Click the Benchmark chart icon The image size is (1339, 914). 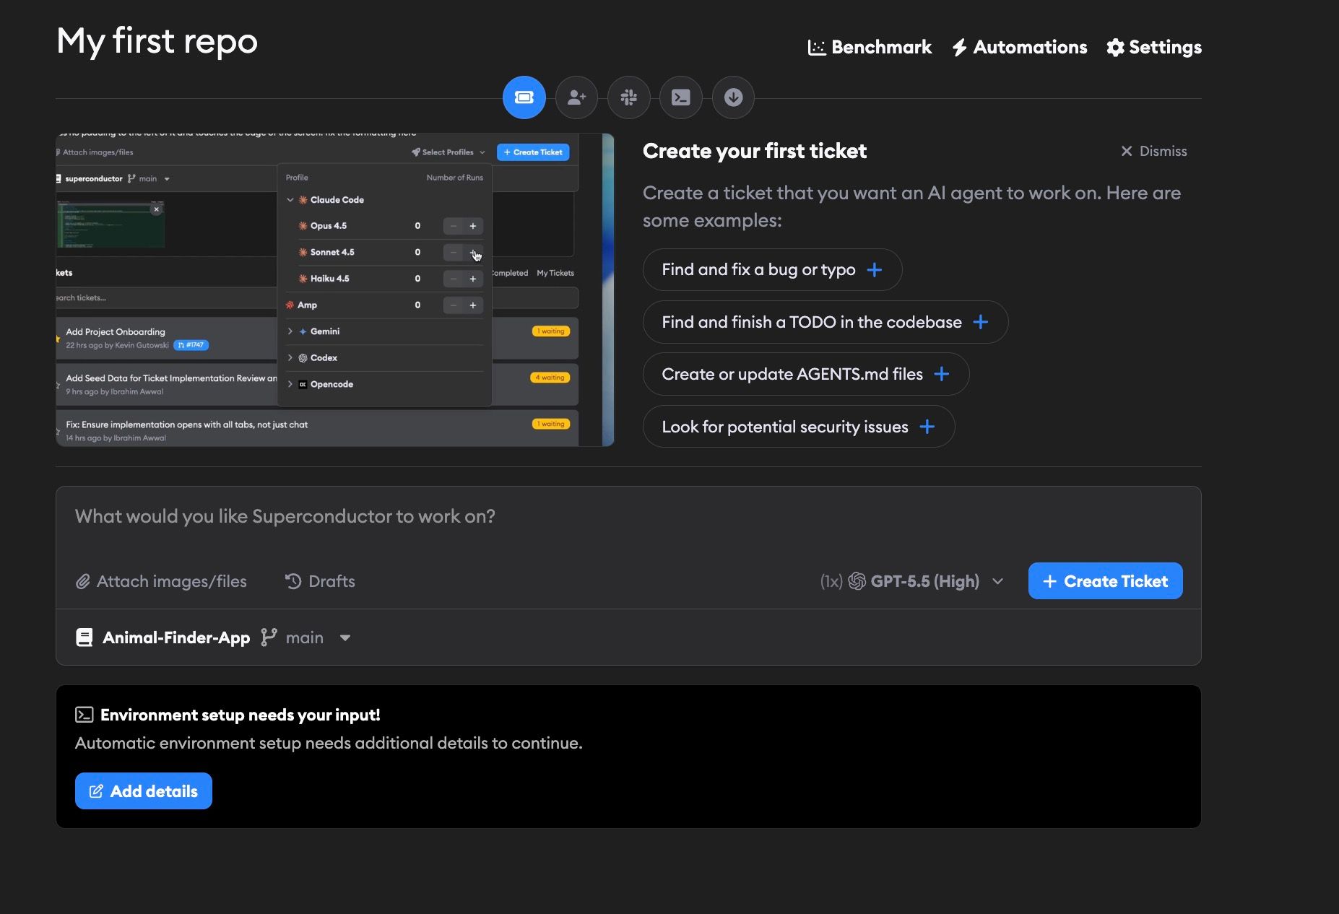(x=817, y=48)
